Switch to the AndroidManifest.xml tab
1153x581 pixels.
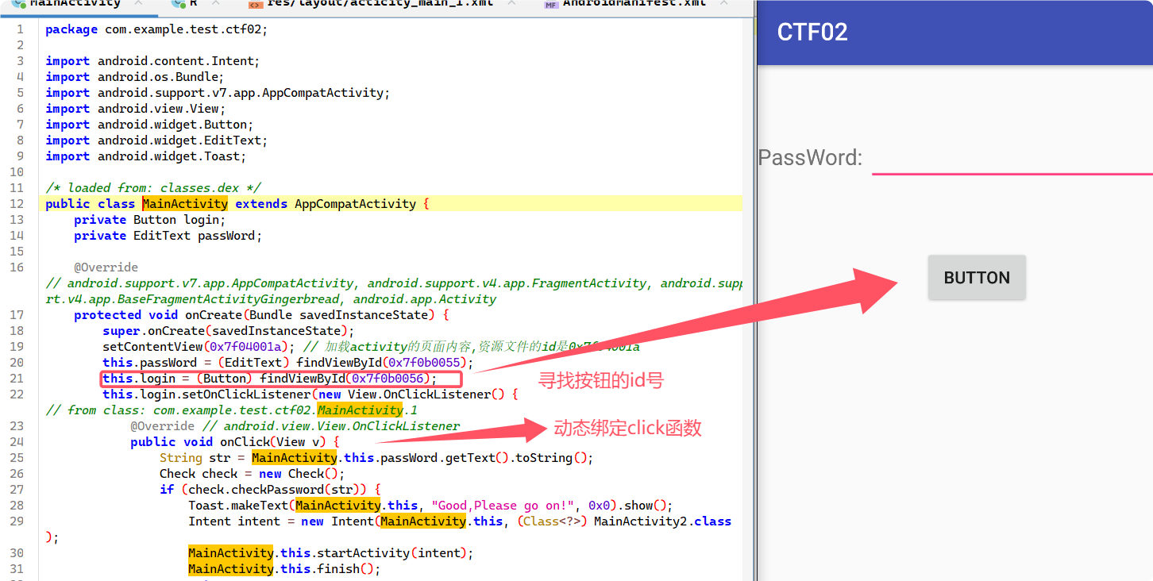click(x=634, y=4)
